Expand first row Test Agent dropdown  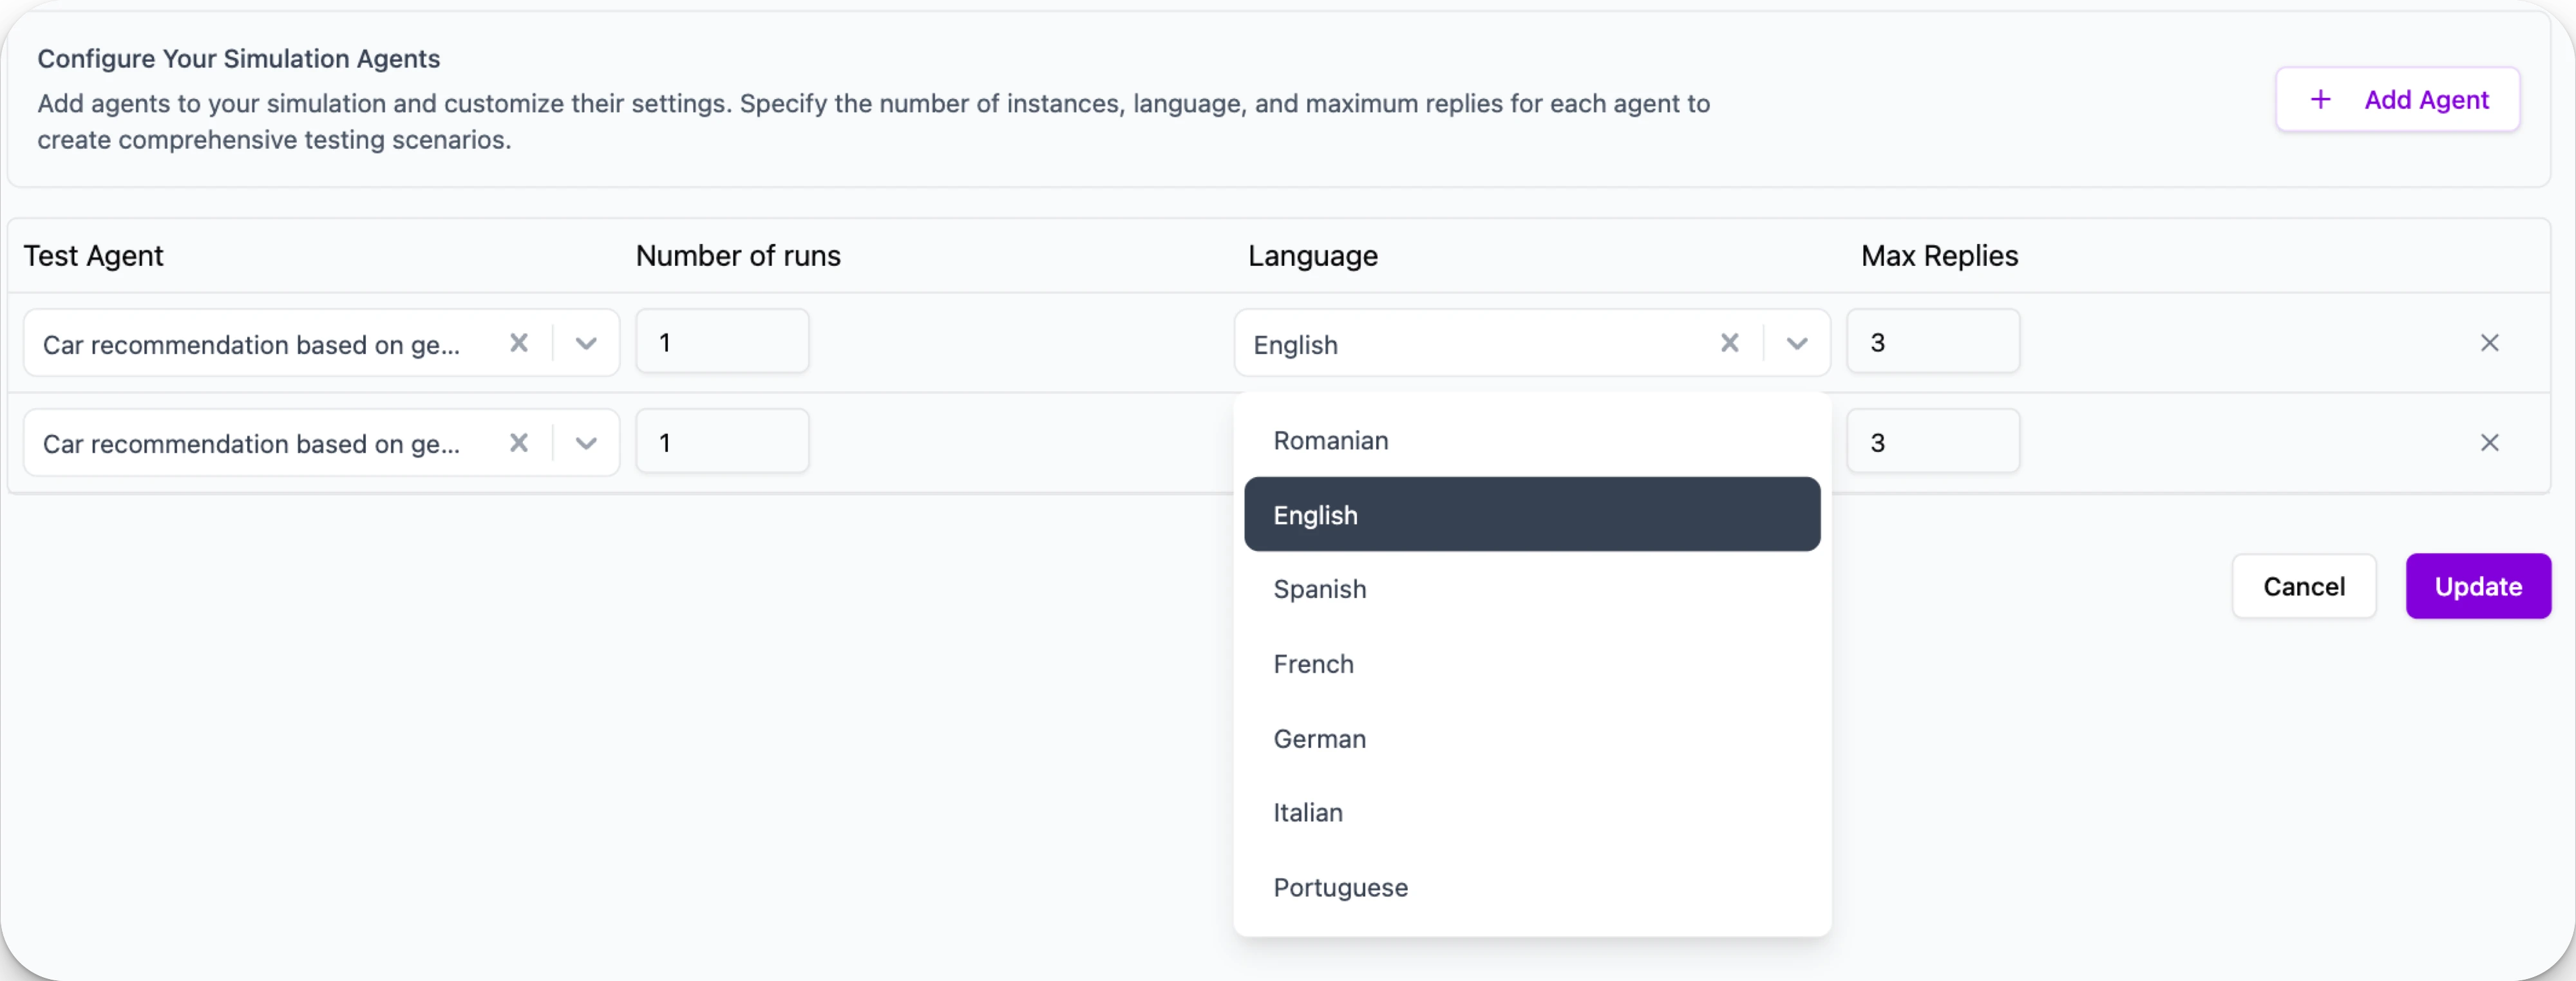pos(586,343)
